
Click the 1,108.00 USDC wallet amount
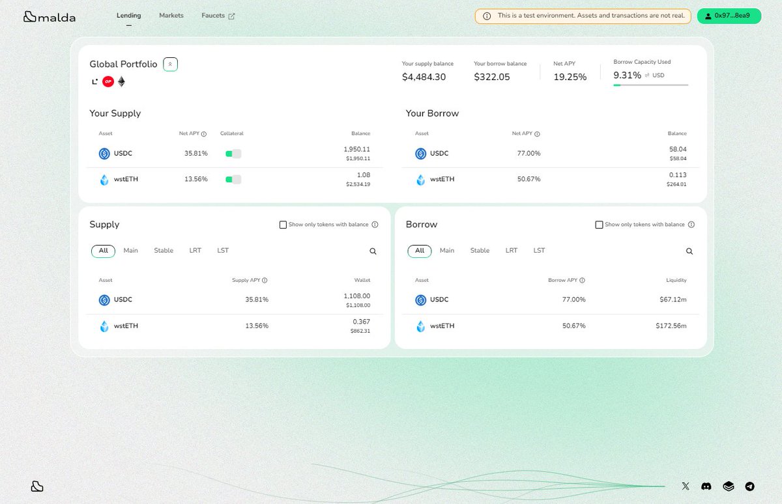(x=356, y=296)
